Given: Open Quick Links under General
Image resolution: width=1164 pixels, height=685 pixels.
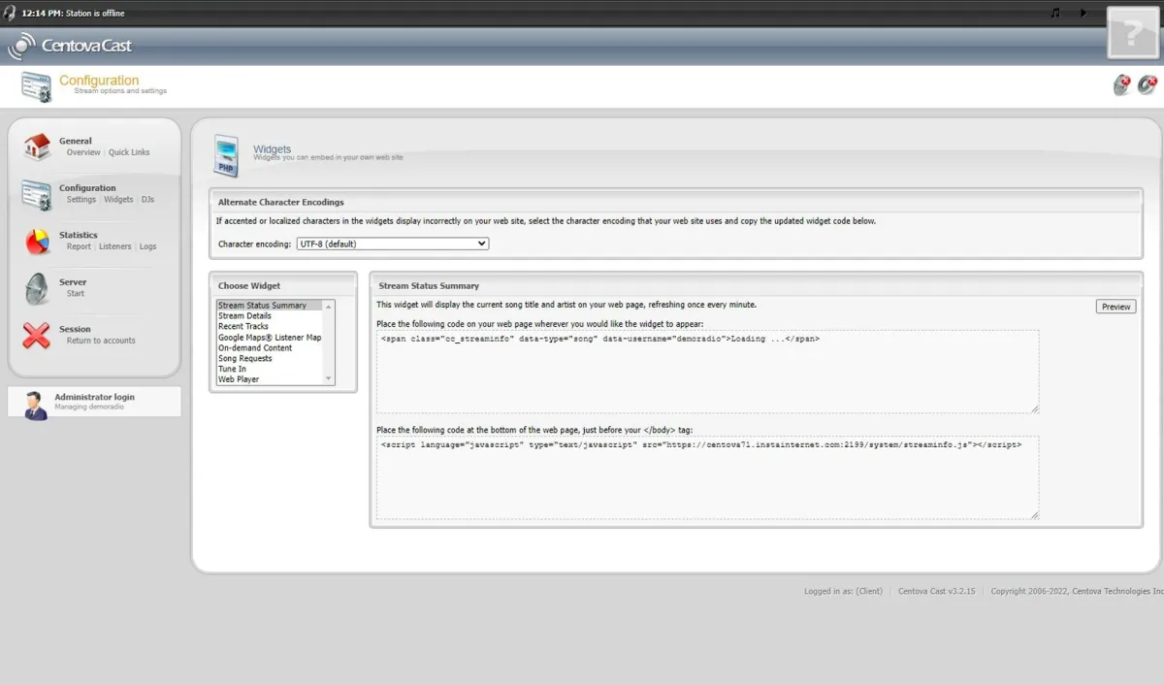Looking at the screenshot, I should tap(129, 152).
